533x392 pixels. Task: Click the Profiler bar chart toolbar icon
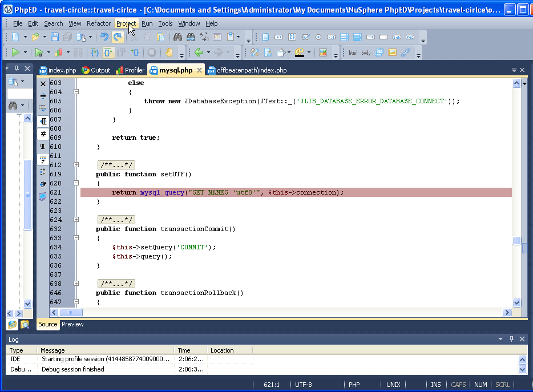click(58, 52)
